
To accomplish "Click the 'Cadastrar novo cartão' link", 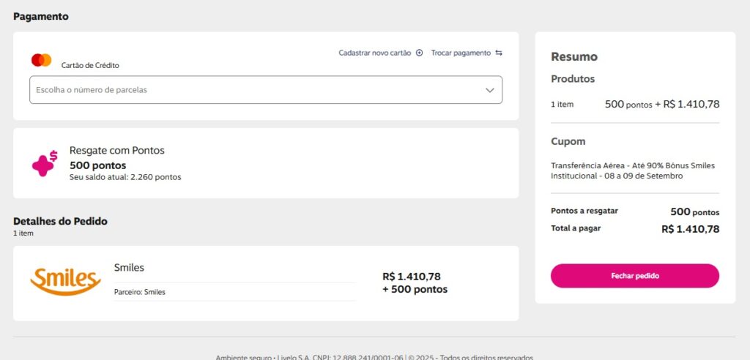I will coord(374,53).
